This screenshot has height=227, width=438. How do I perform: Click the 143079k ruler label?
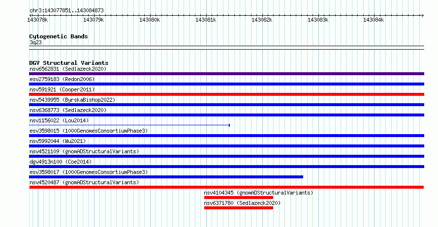pos(94,20)
